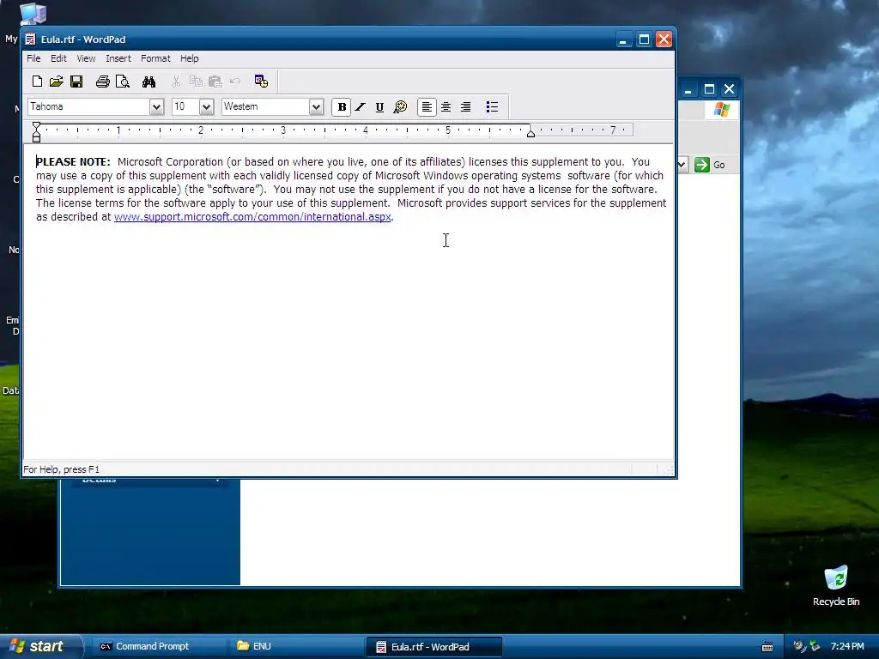
Task: Click the Windows flag logo in background window
Action: (x=721, y=109)
